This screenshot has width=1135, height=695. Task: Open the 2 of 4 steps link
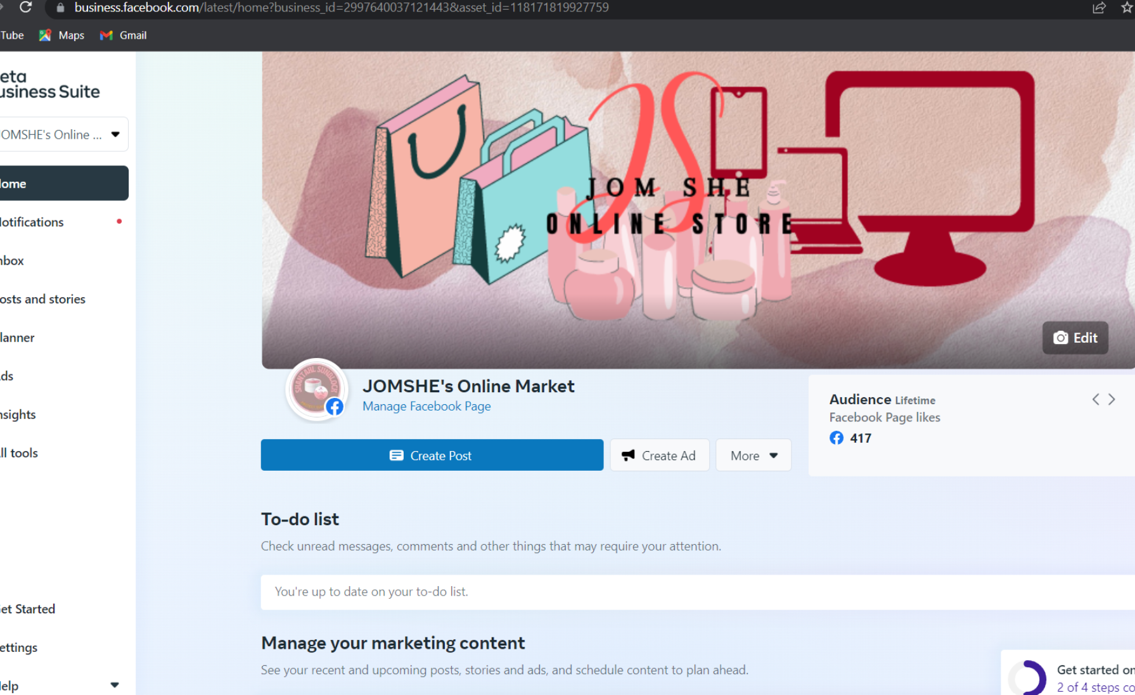(1095, 687)
